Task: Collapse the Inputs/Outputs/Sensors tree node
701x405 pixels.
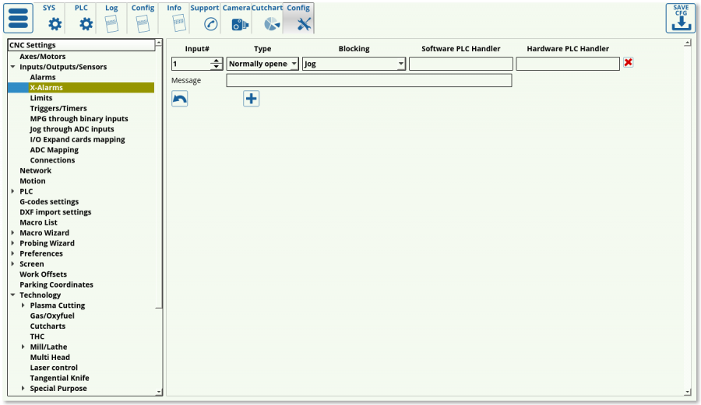Action: click(13, 67)
